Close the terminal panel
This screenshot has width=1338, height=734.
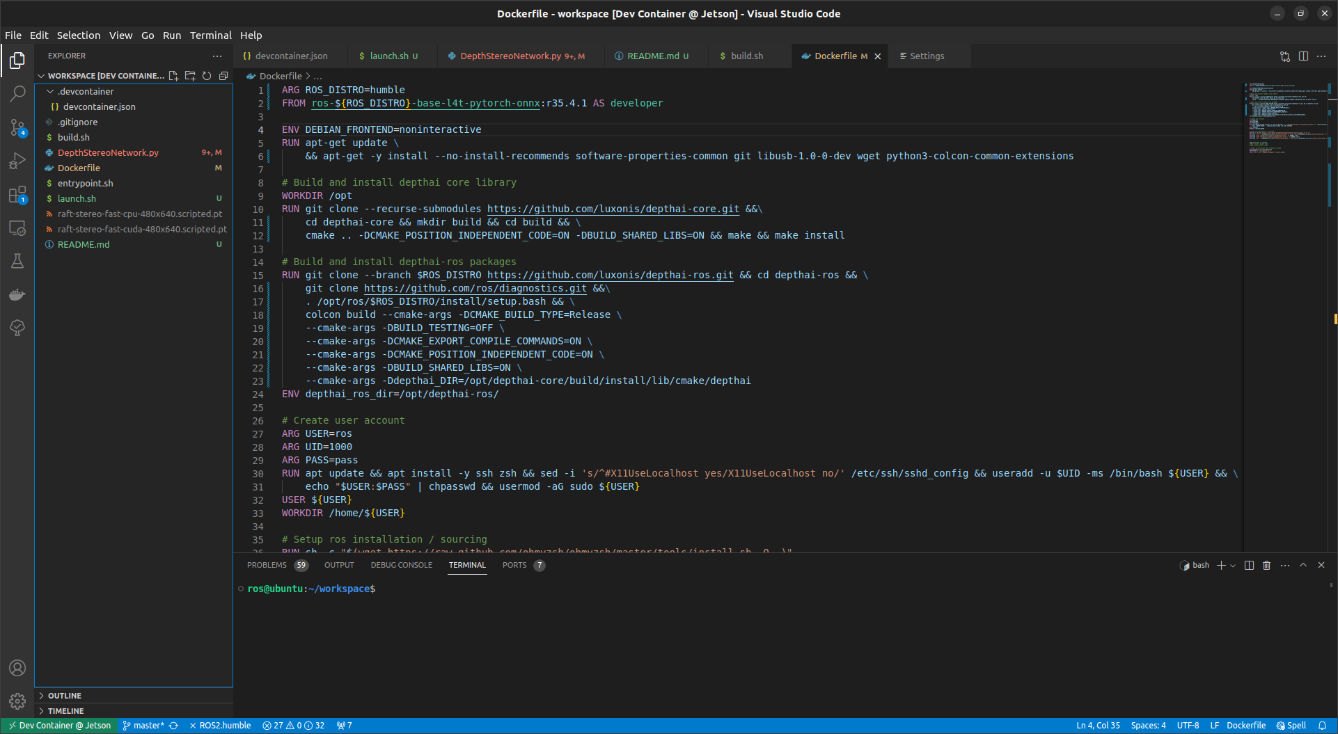pos(1321,566)
